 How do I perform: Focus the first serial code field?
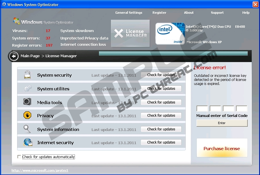click(x=202, y=109)
